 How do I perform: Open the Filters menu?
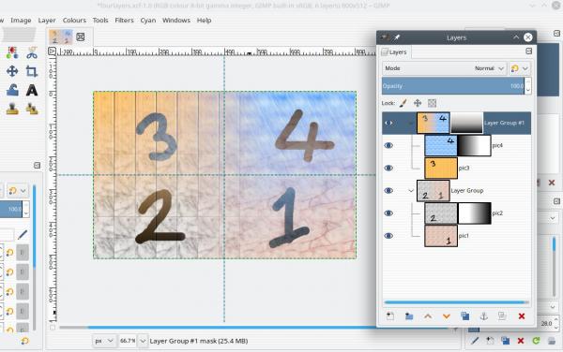pos(124,20)
